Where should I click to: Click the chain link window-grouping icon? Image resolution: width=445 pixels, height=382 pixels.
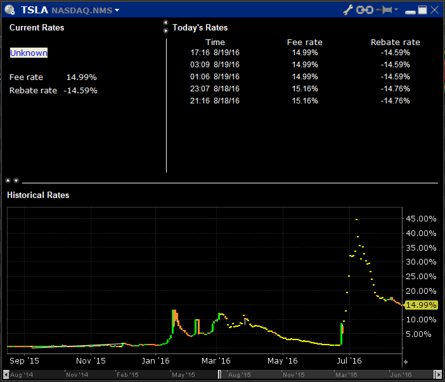click(364, 10)
